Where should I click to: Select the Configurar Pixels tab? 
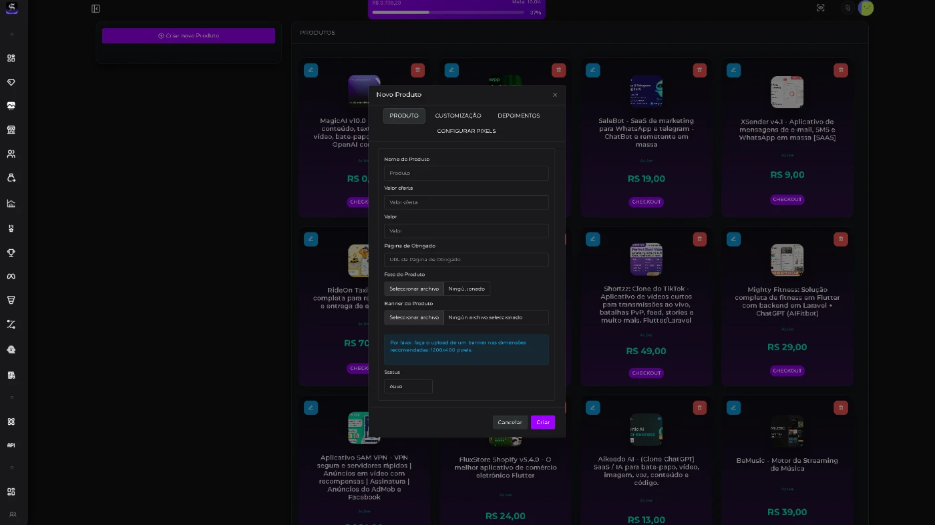pyautogui.click(x=466, y=131)
